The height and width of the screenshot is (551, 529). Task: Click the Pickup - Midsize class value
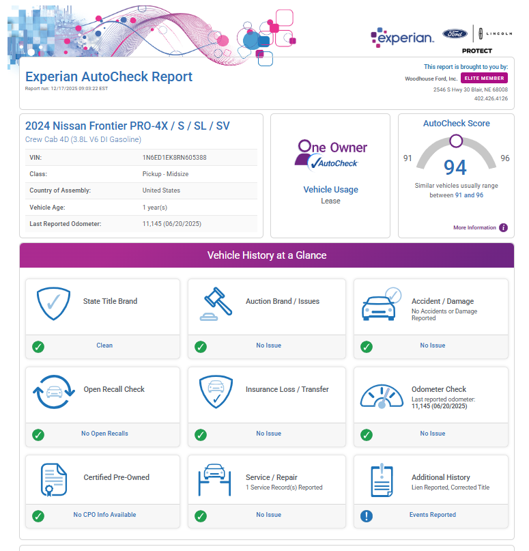point(165,174)
